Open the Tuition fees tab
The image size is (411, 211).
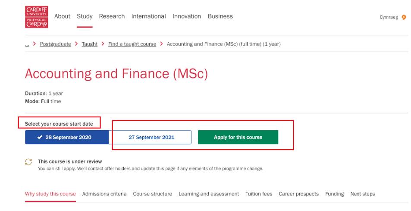point(259,194)
